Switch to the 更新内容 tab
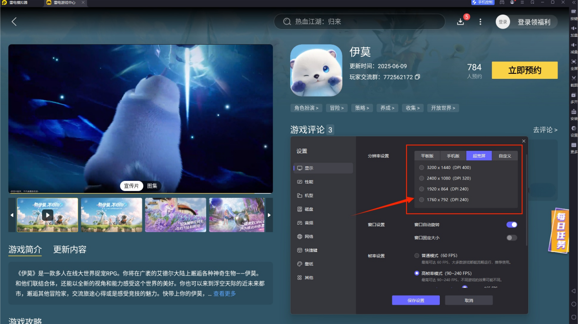This screenshot has width=578, height=324. coord(70,249)
